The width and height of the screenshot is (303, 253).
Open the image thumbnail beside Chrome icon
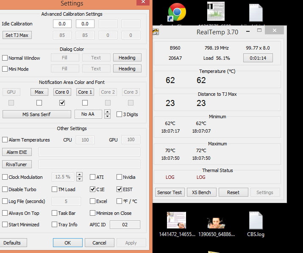pos(216,11)
